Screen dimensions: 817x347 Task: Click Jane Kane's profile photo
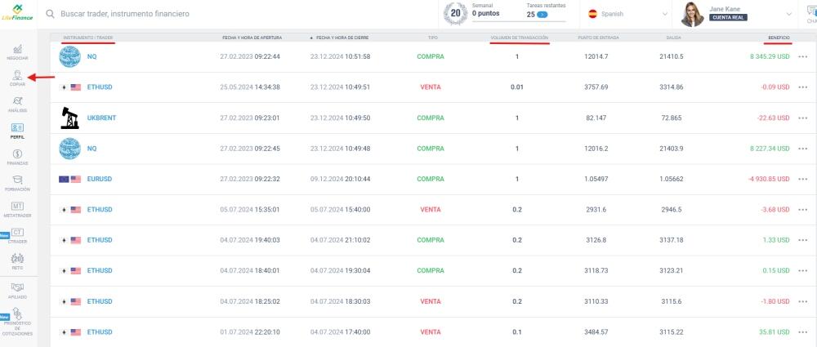(692, 14)
